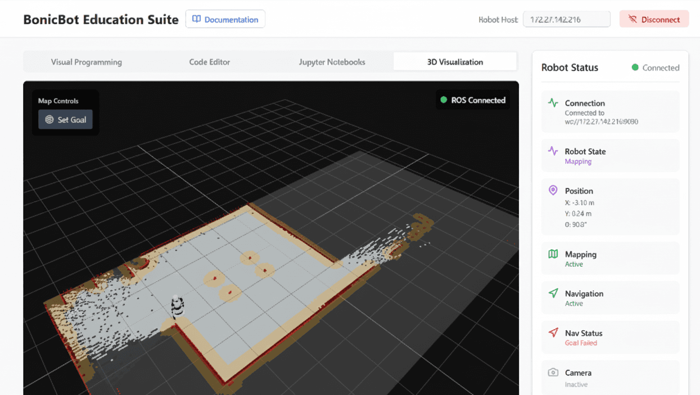Click the green ROS Connected indicator dot

point(444,100)
